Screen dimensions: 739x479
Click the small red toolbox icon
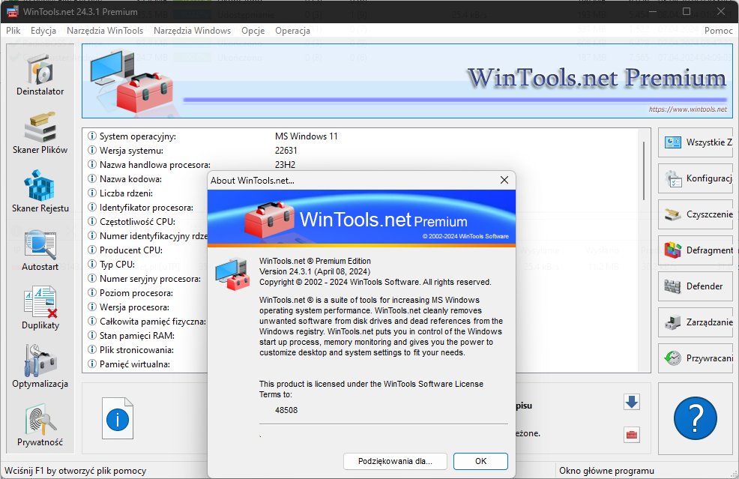point(632,434)
